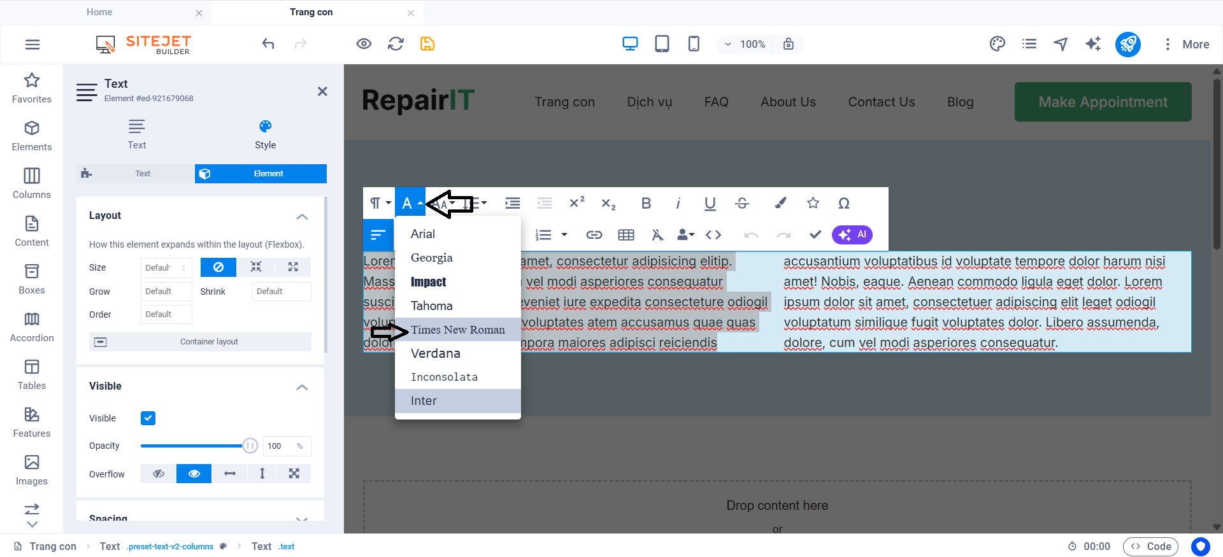Viewport: 1223px width, 557px height.
Task: Click the Opacity slider handle
Action: point(250,446)
